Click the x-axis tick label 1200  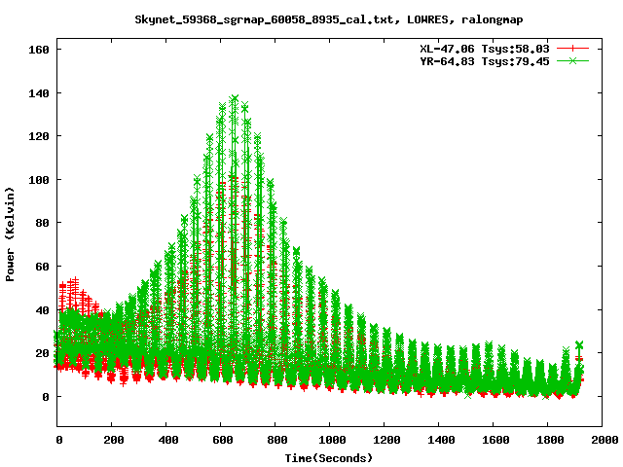point(386,440)
